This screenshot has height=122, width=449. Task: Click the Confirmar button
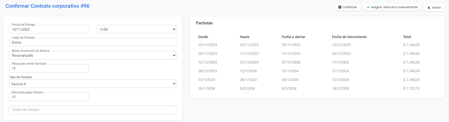347,7
